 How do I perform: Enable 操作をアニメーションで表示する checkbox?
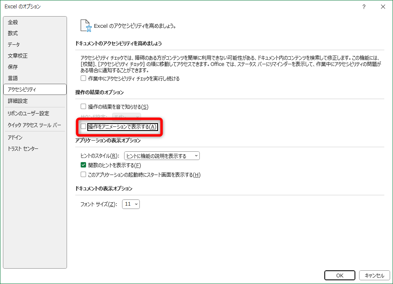84,127
